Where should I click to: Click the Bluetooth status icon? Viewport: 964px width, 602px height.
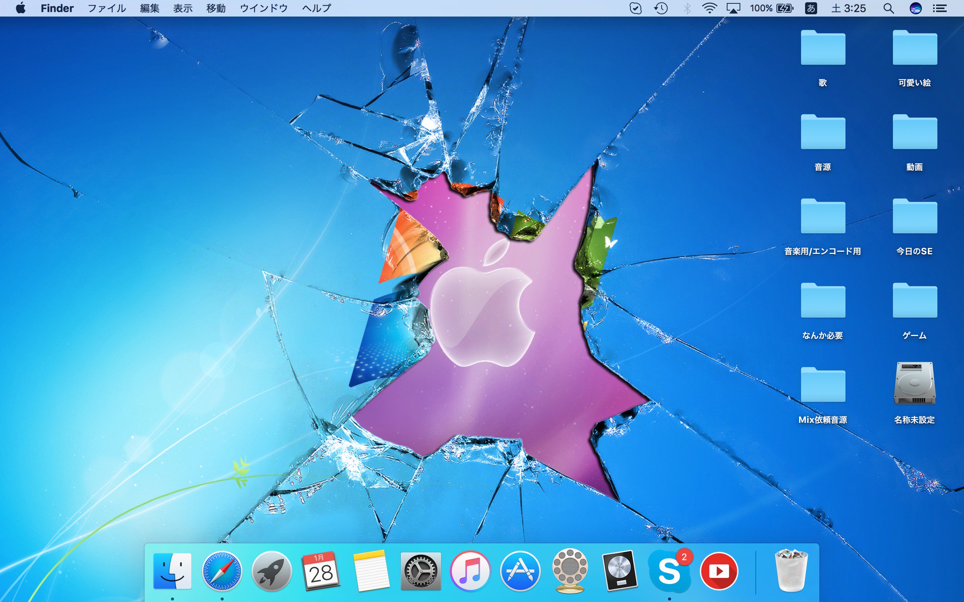click(687, 8)
